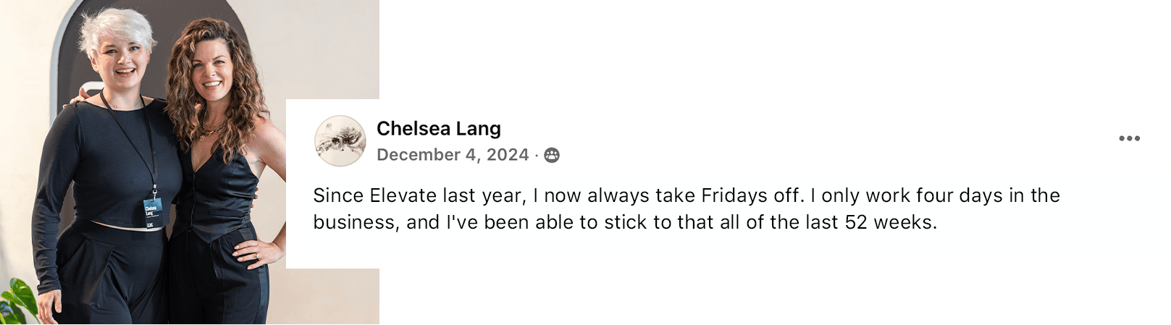Click the word Fridays in the post
This screenshot has width=1171, height=325.
coord(734,195)
